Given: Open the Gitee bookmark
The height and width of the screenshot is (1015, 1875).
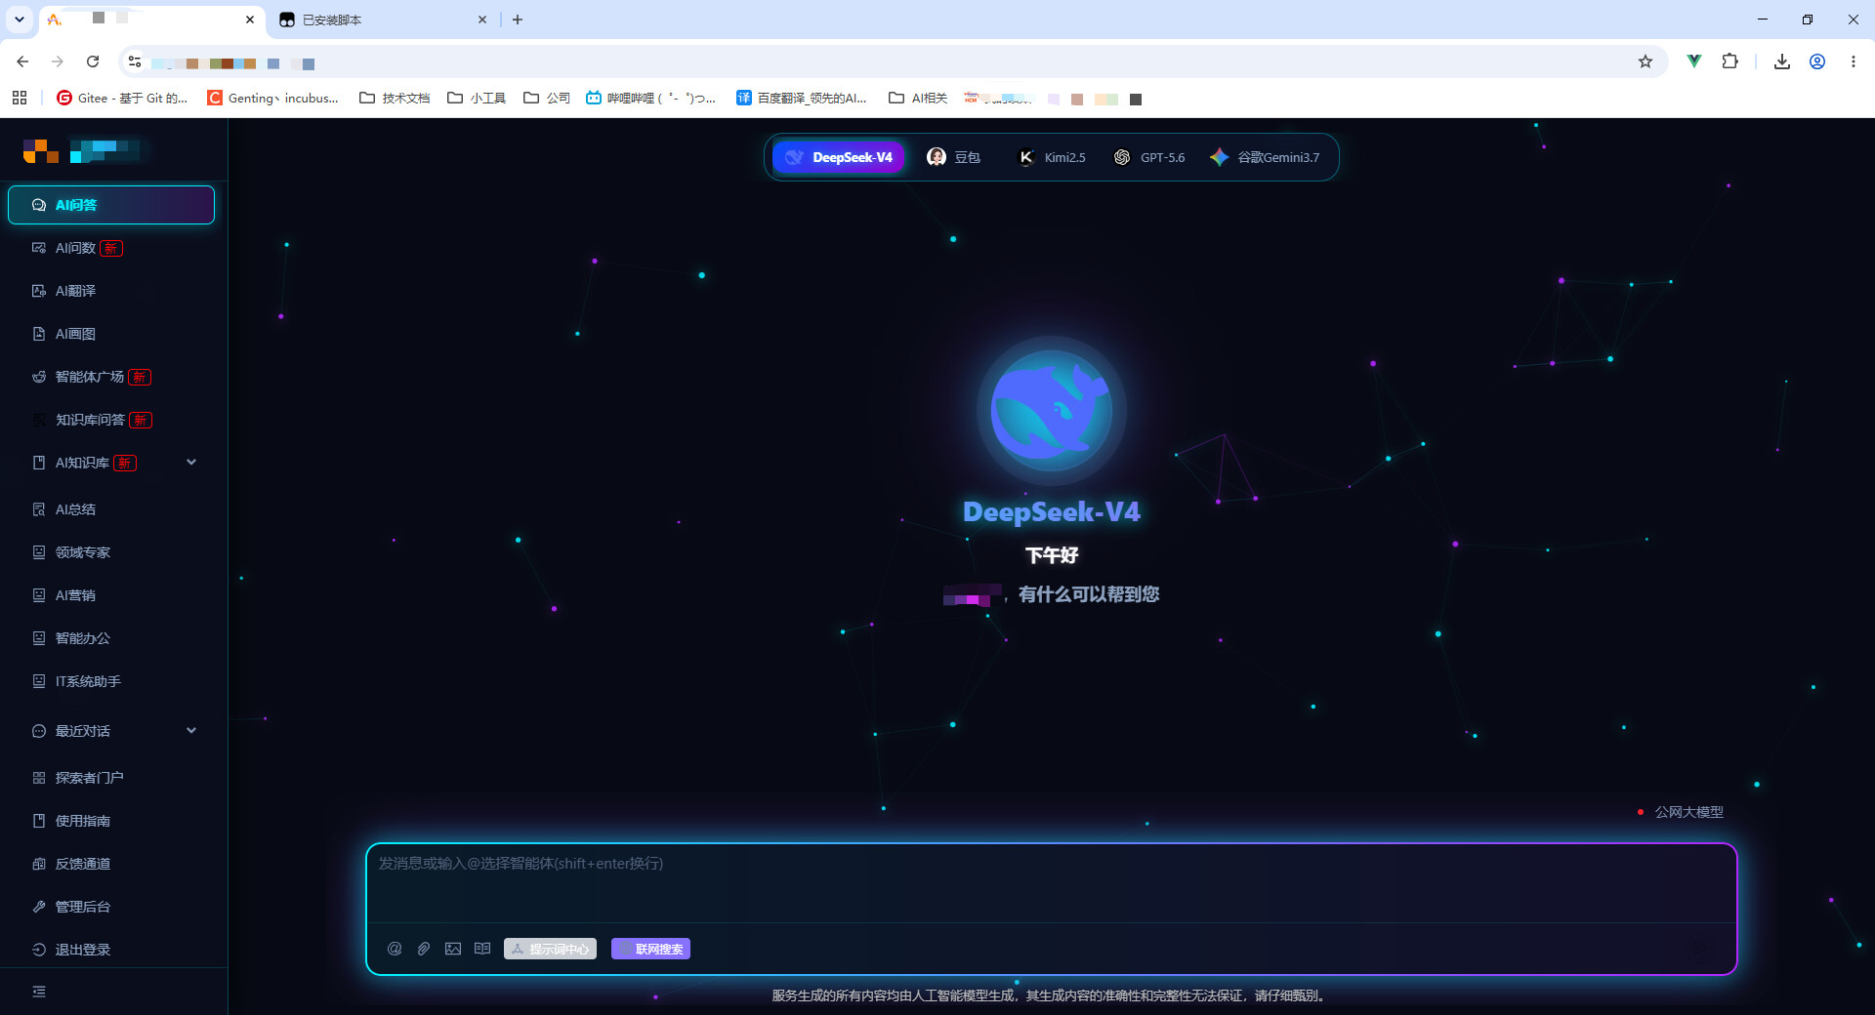Looking at the screenshot, I should click(x=122, y=98).
